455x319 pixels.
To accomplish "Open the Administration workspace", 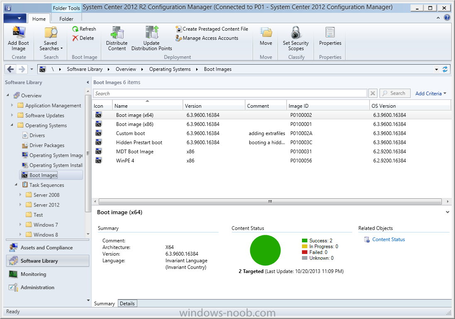I will (47, 288).
